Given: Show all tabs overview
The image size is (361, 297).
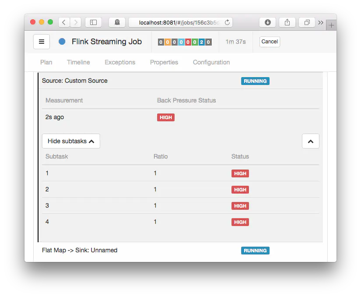Looking at the screenshot, I should tap(307, 22).
